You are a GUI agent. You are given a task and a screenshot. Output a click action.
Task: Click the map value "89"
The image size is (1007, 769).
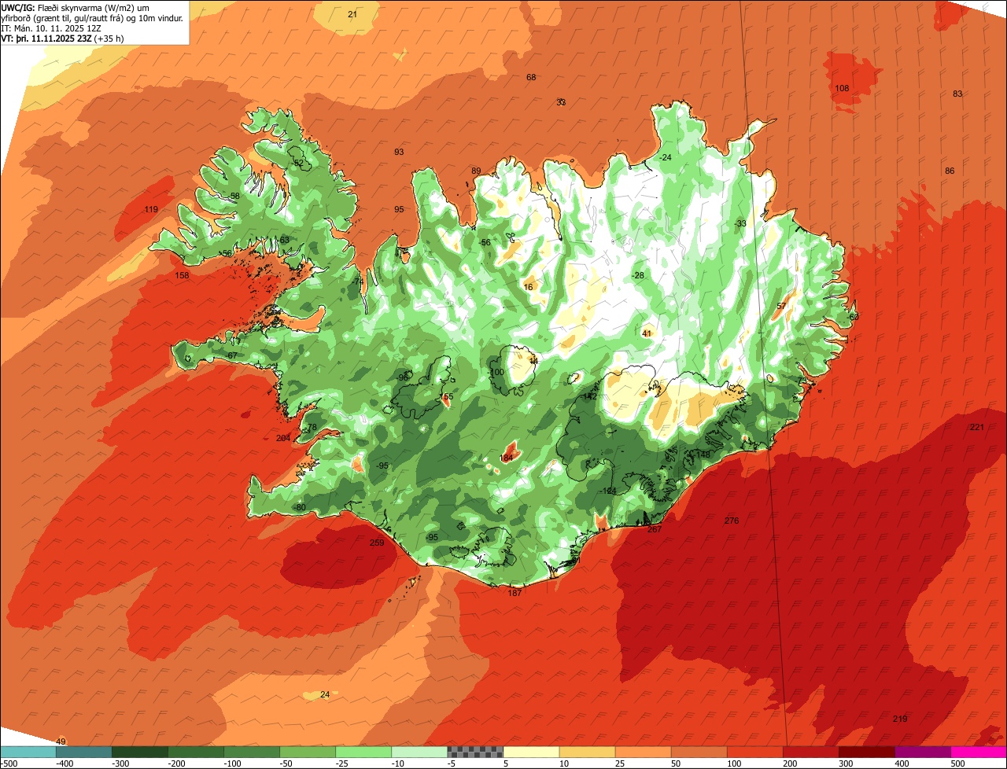coord(476,171)
